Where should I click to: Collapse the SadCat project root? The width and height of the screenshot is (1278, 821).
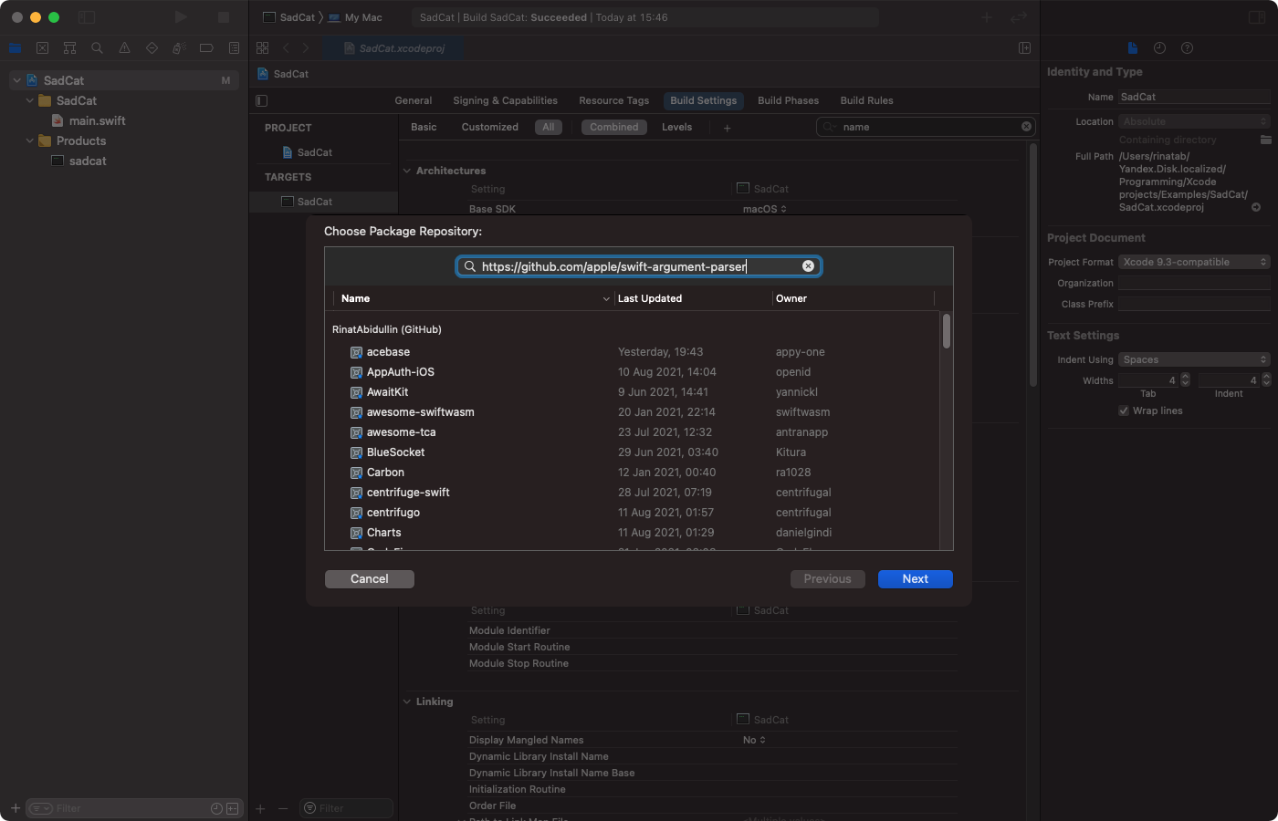pyautogui.click(x=16, y=80)
